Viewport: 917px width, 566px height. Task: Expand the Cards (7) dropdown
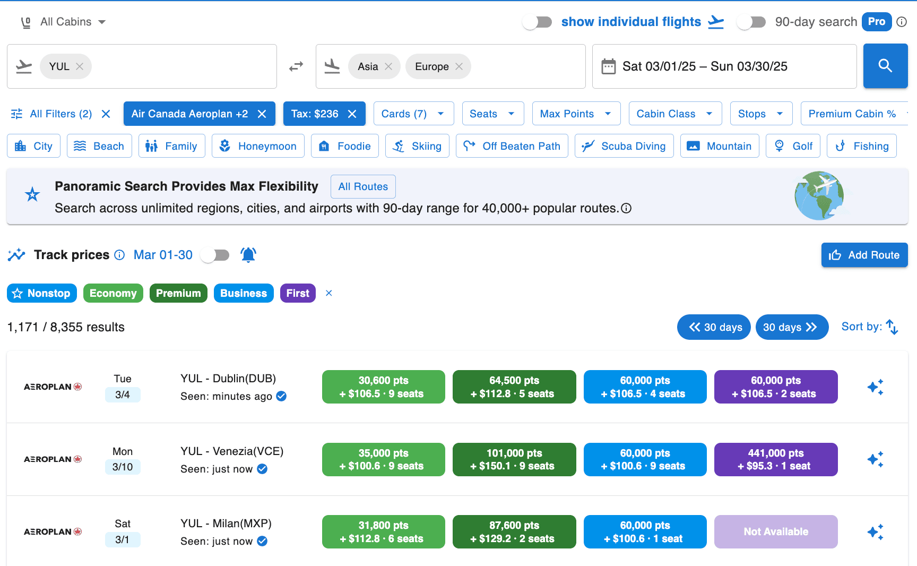click(x=413, y=114)
